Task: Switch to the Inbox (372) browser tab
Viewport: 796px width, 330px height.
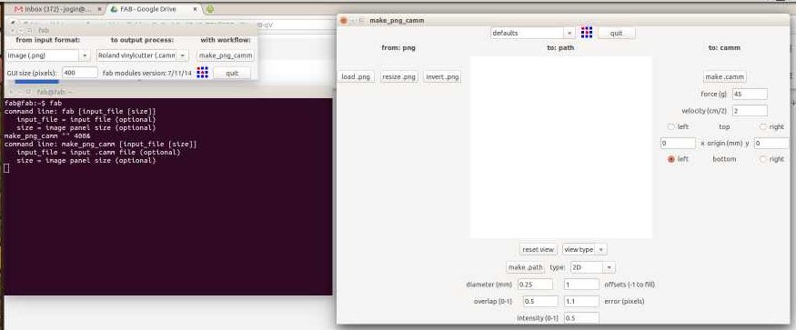Action: (x=57, y=9)
